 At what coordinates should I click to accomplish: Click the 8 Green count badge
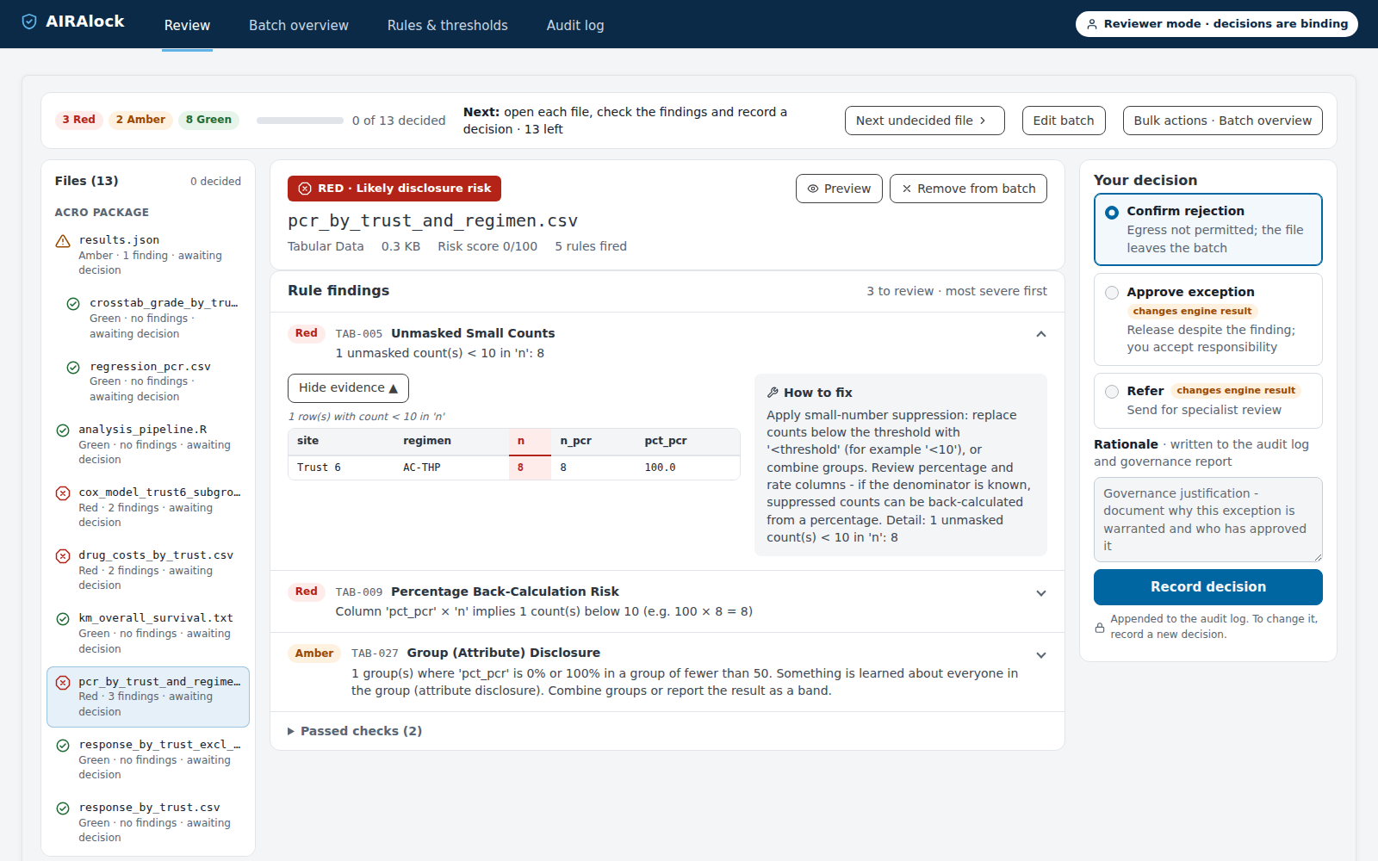tap(208, 120)
